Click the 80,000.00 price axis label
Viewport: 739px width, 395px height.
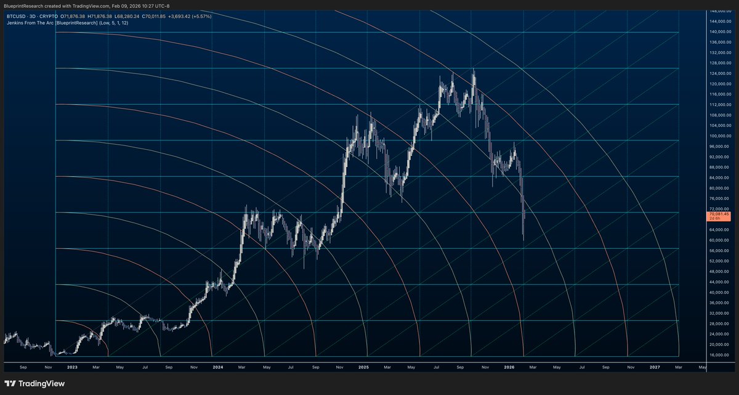click(719, 188)
